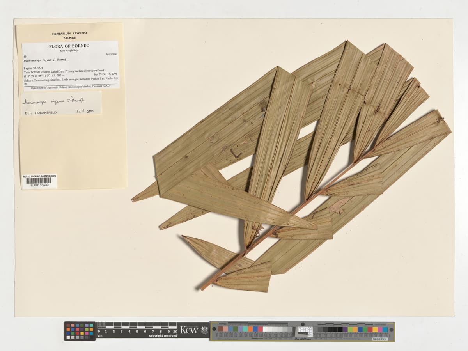This screenshot has width=468, height=351.
Task: Click the barcode K000113430
Action: [x=39, y=181]
